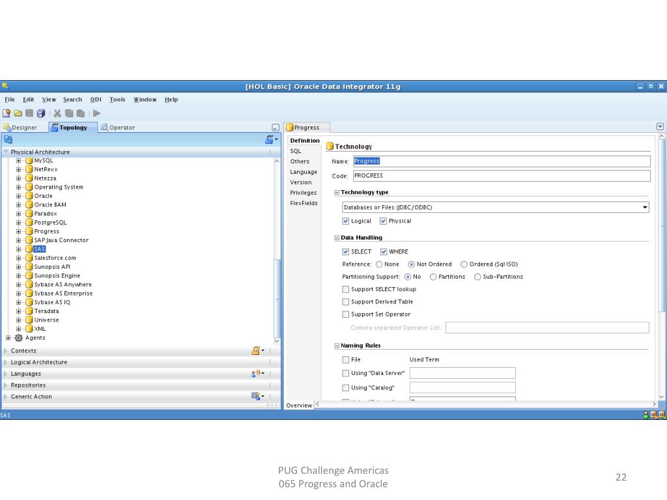Screen dimensions: 667x500
Task: Expand the Contexts panel
Action: 6,351
